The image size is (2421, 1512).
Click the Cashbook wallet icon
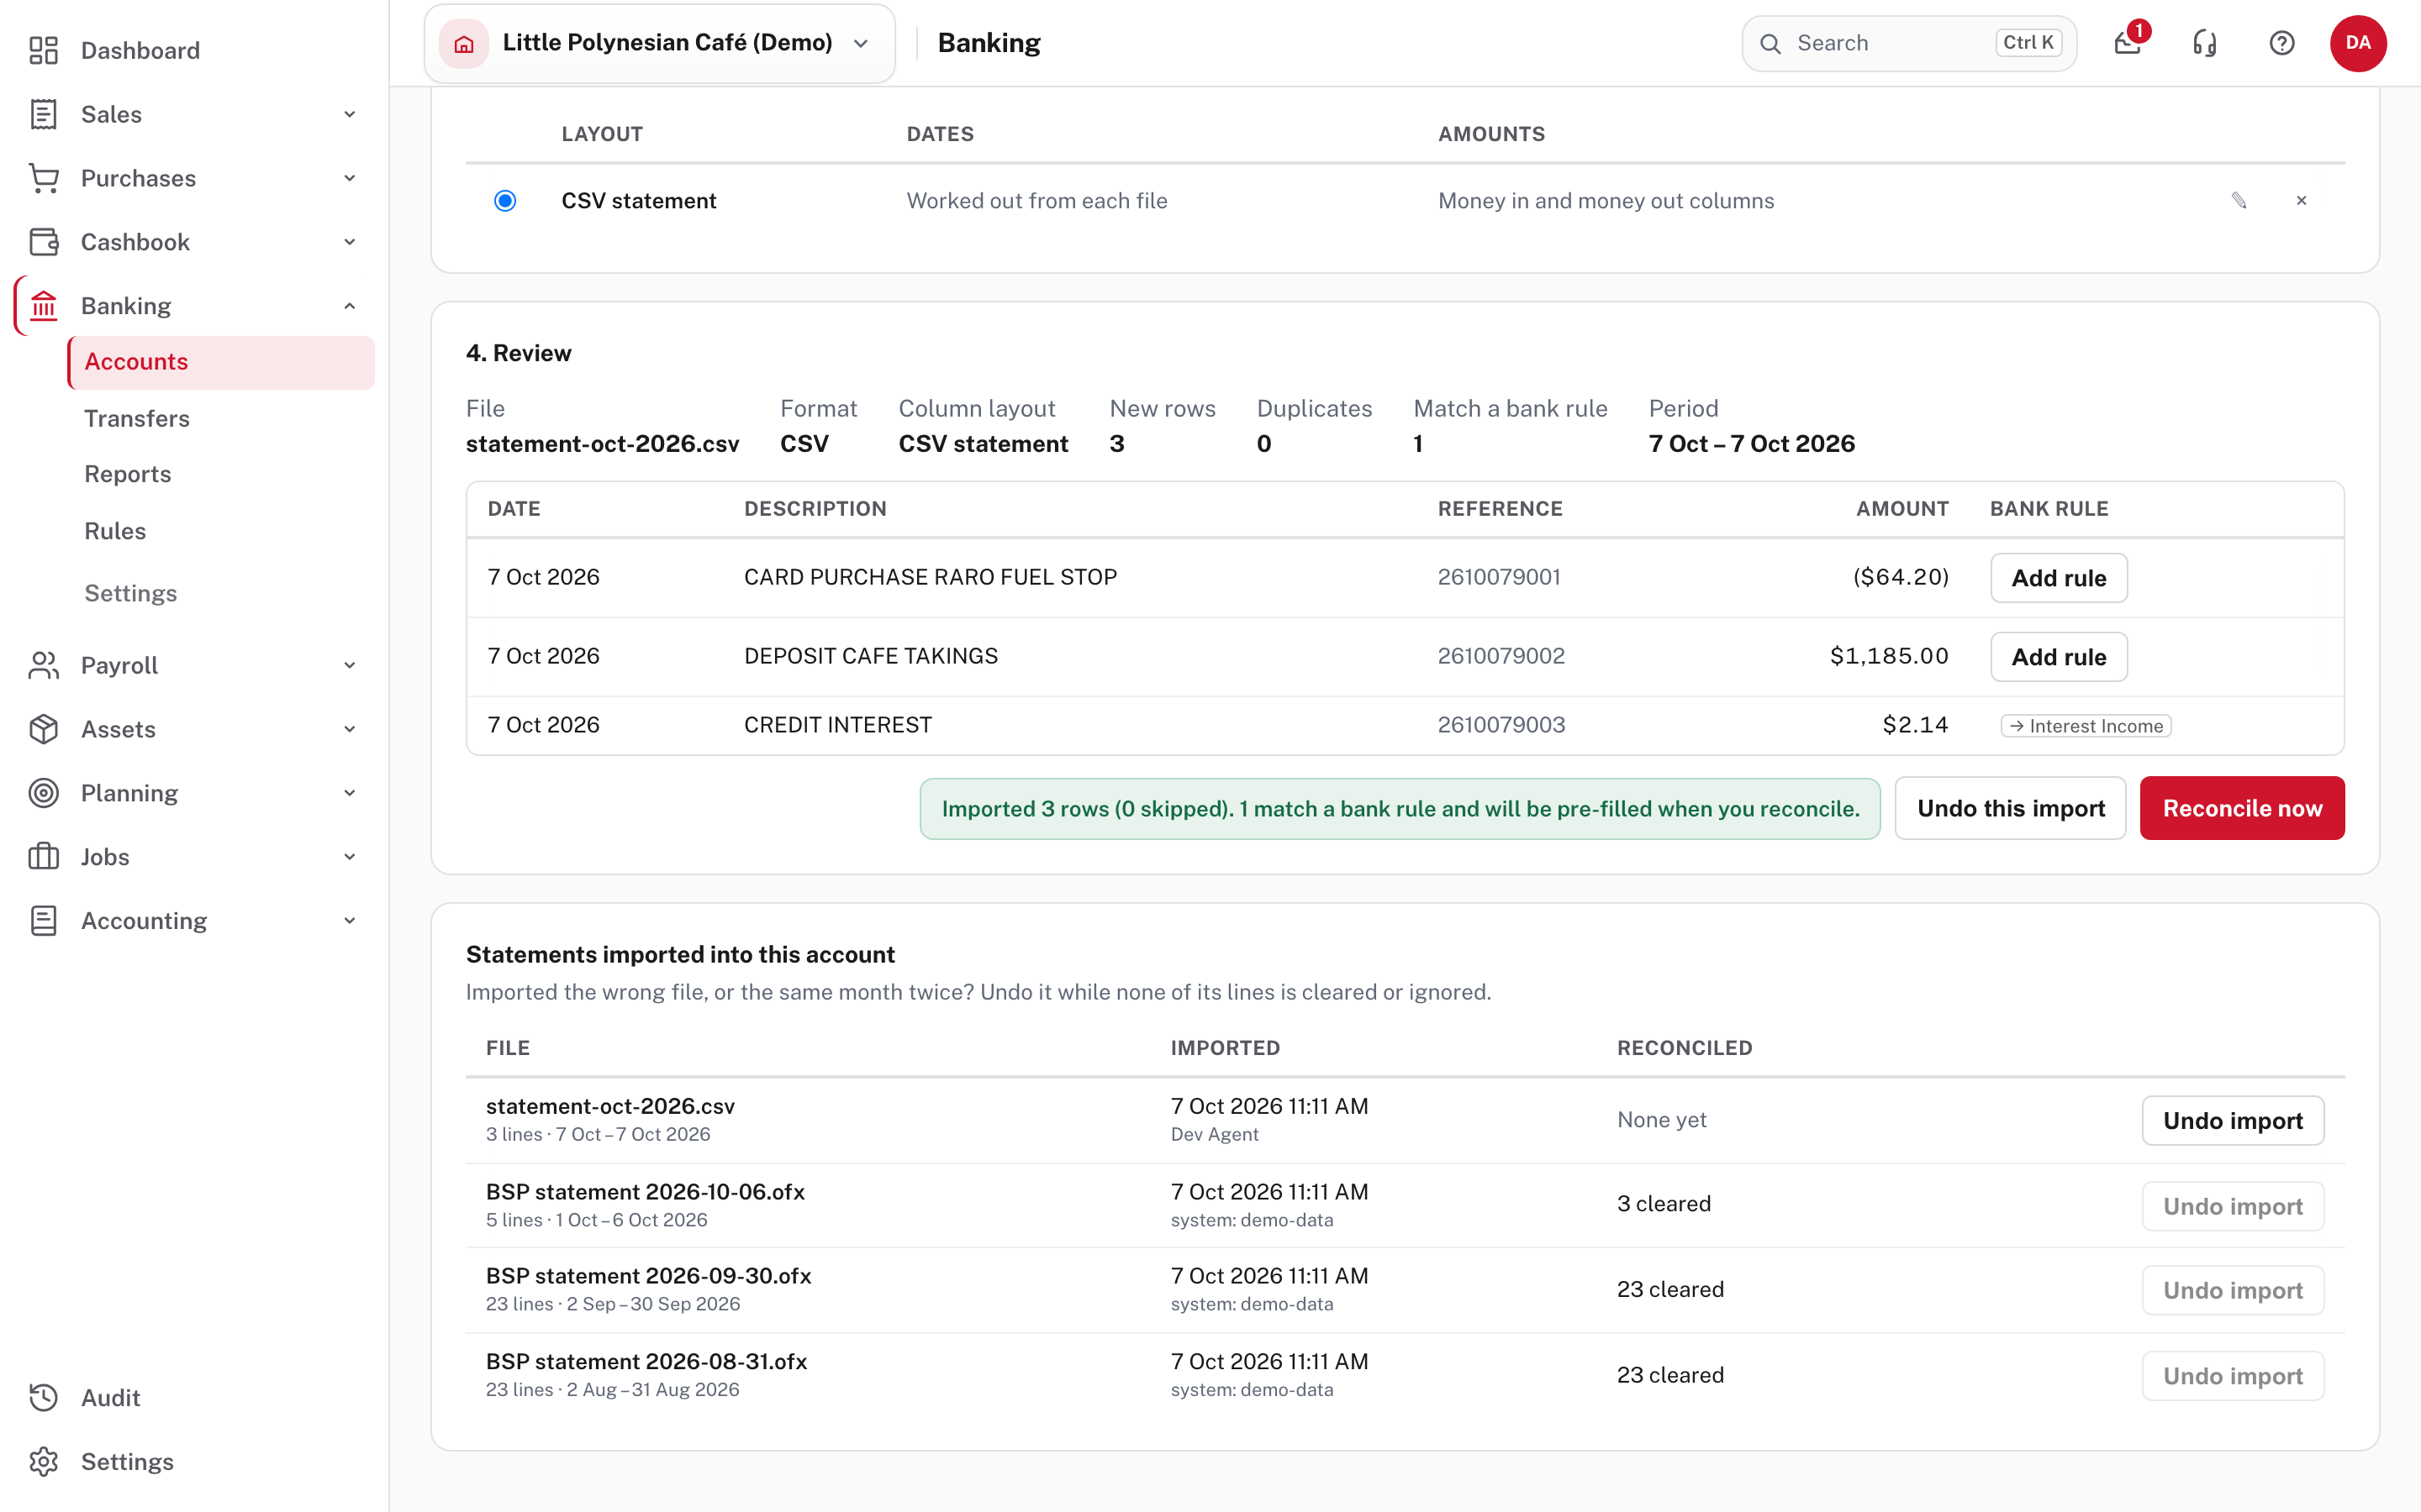coord(43,242)
